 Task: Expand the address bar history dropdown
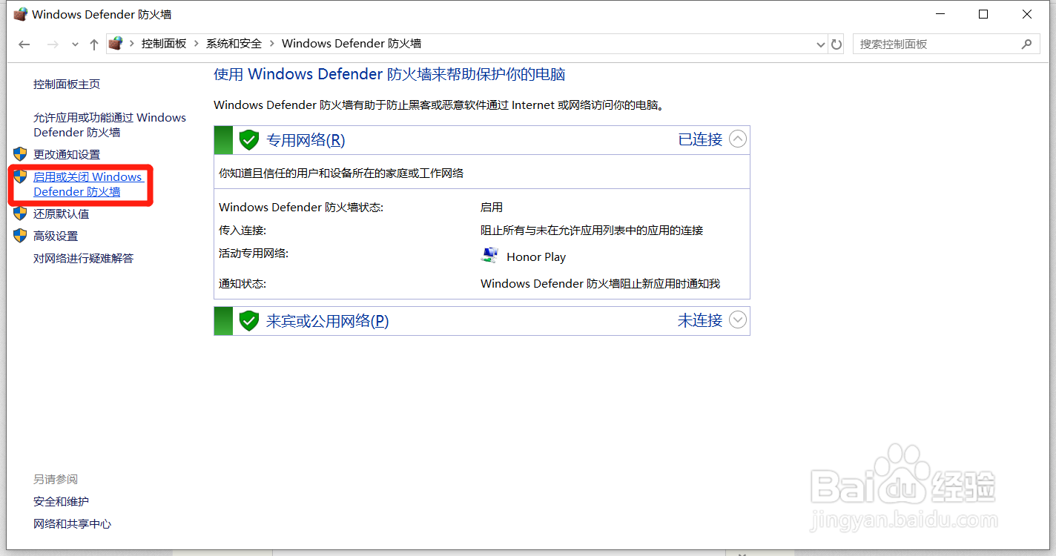[x=820, y=44]
